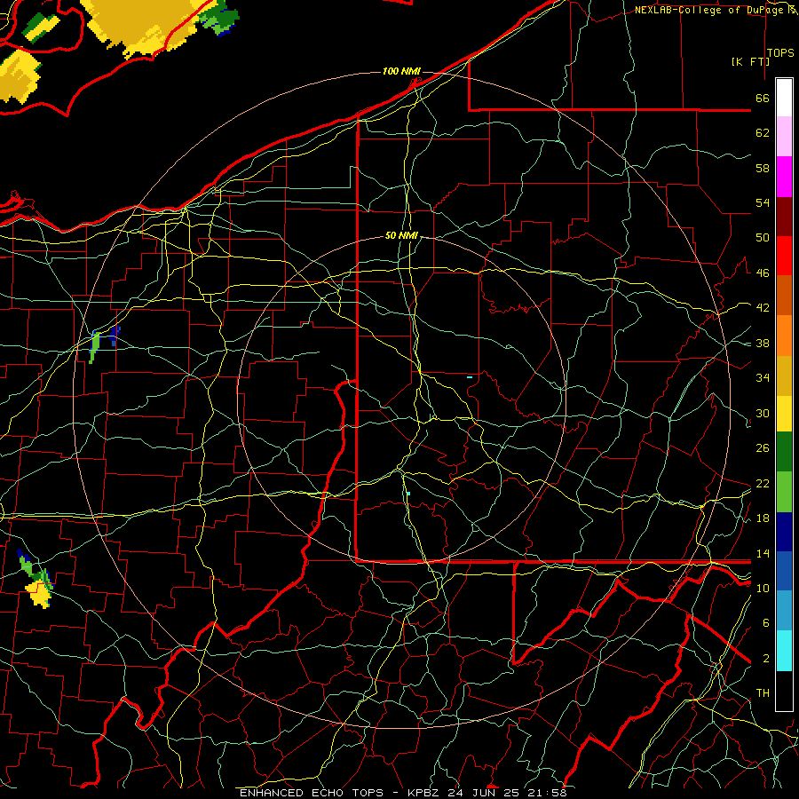
Task: Click the "58" legend value
Action: coord(763,168)
